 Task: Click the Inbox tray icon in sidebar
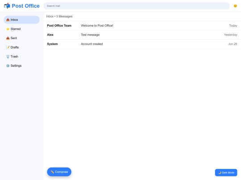[x=8, y=20]
